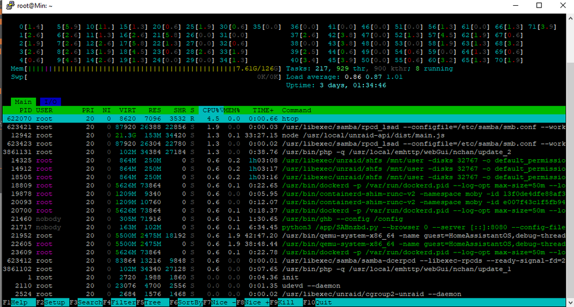The height and width of the screenshot is (307, 574).
Task: Select the shfs process with PID 18505
Action: tap(284, 177)
